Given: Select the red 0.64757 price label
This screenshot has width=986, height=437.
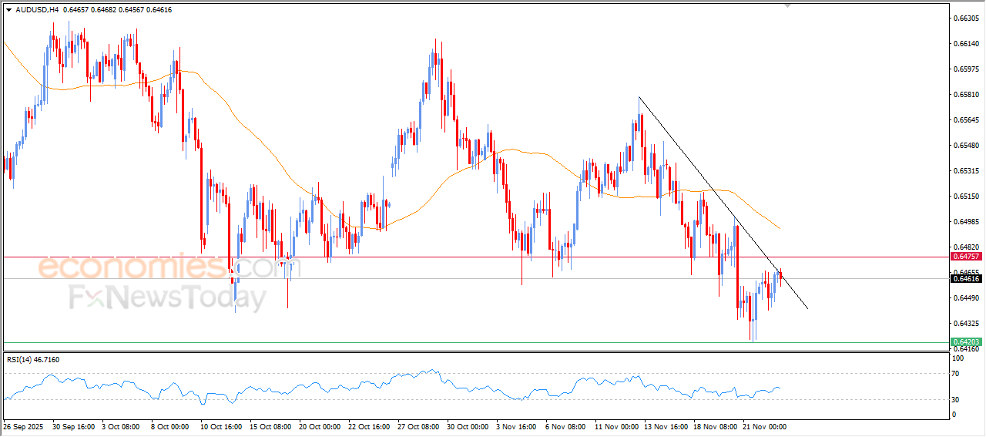Looking at the screenshot, I should [x=965, y=256].
